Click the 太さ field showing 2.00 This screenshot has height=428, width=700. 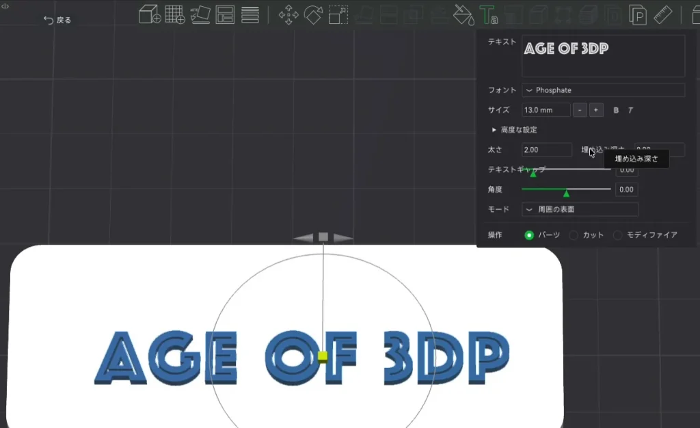click(x=547, y=150)
